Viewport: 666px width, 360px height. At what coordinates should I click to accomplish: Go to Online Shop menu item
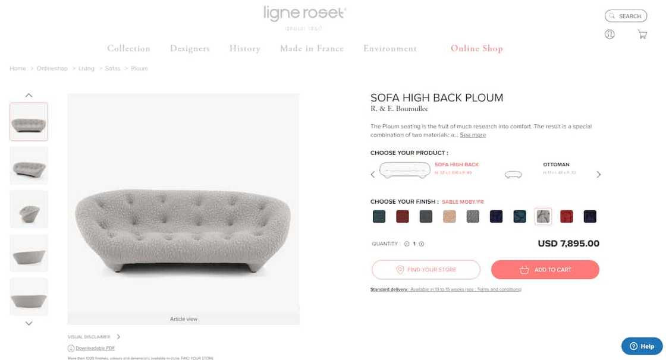coord(476,49)
